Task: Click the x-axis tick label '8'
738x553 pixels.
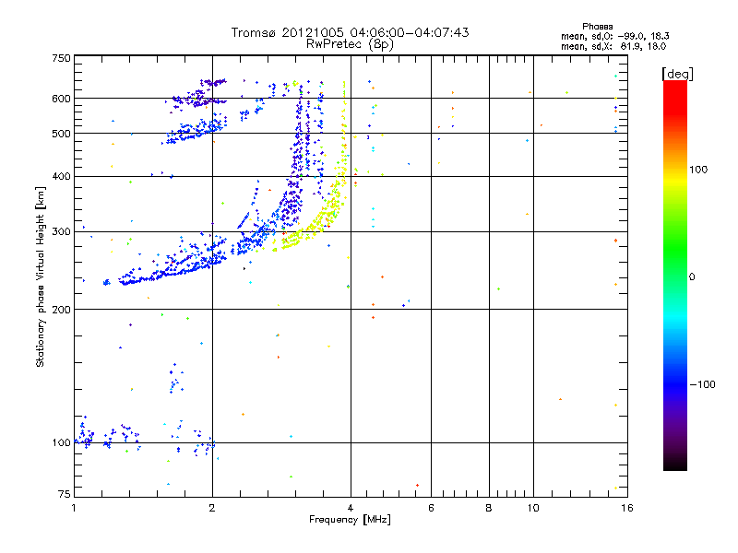Action: pos(489,508)
